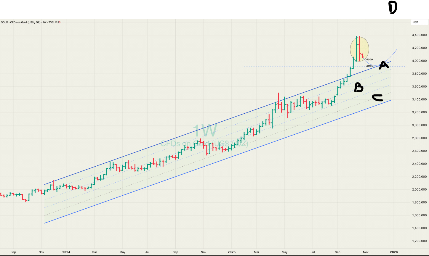
Task: Click the 2026 label on time axis
Action: 394,252
